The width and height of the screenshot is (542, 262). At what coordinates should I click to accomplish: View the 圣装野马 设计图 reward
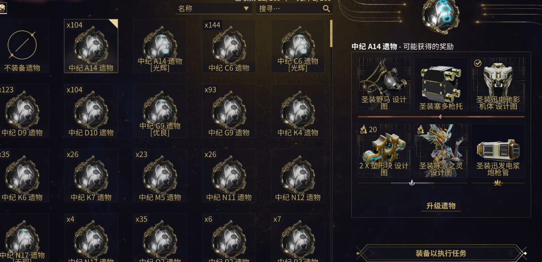coord(384,84)
